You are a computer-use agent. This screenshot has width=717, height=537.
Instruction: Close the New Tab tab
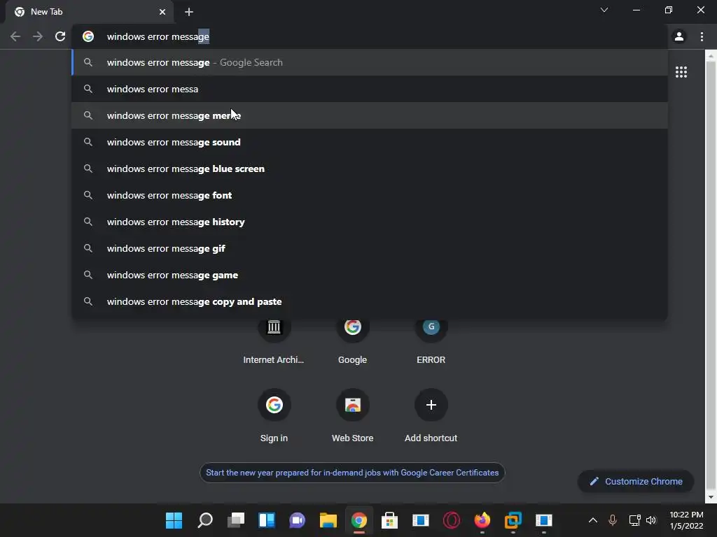pyautogui.click(x=162, y=12)
